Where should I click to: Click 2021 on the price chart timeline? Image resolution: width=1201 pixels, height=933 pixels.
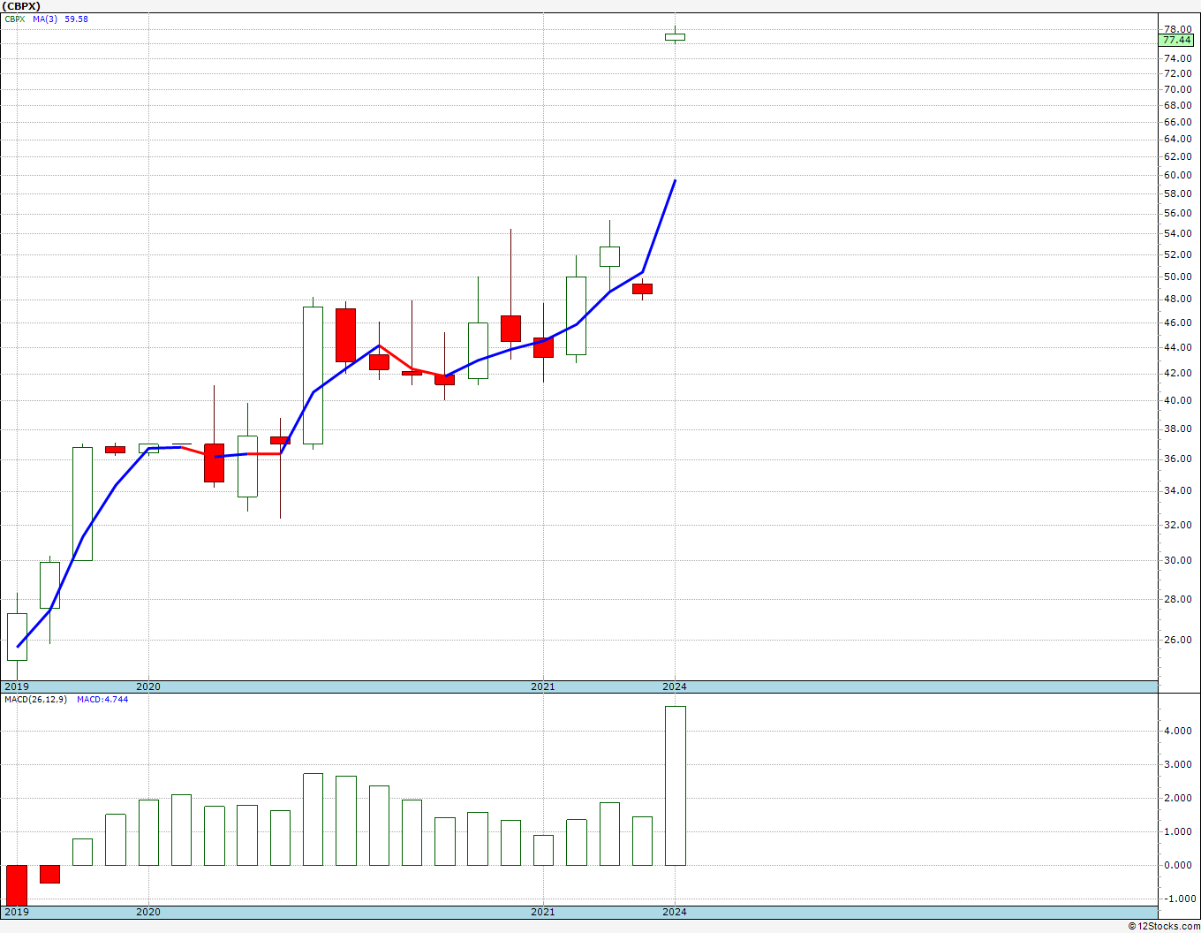543,686
